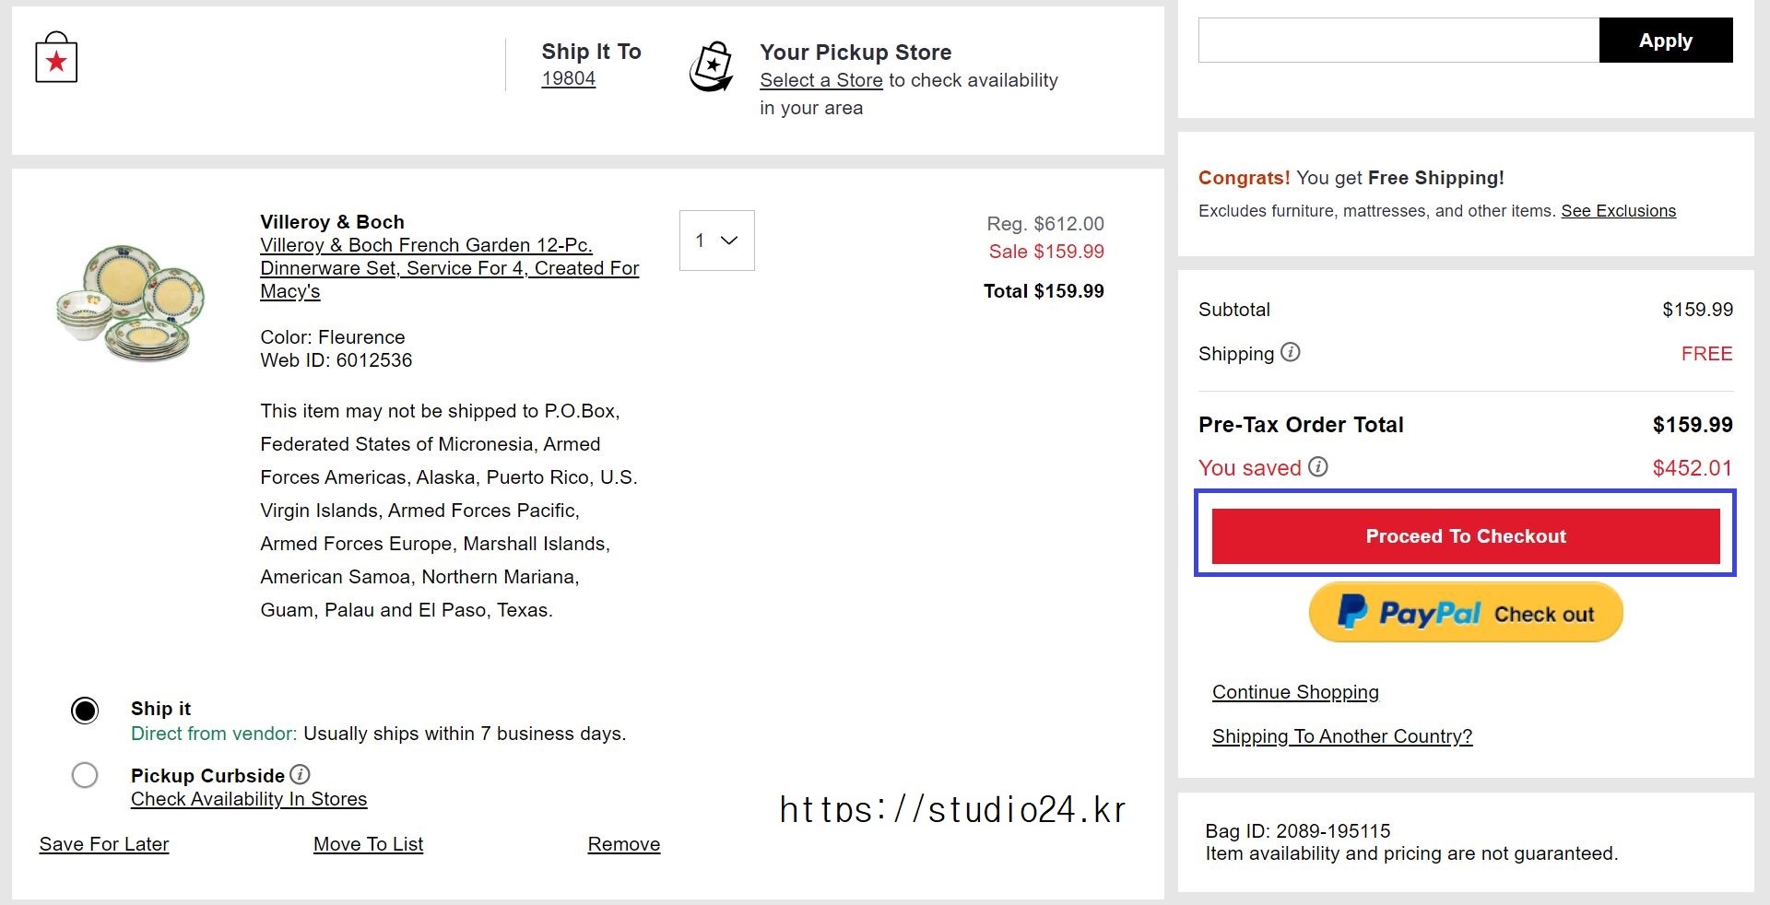
Task: Click the Villeroy & Boch brand name
Action: [332, 222]
